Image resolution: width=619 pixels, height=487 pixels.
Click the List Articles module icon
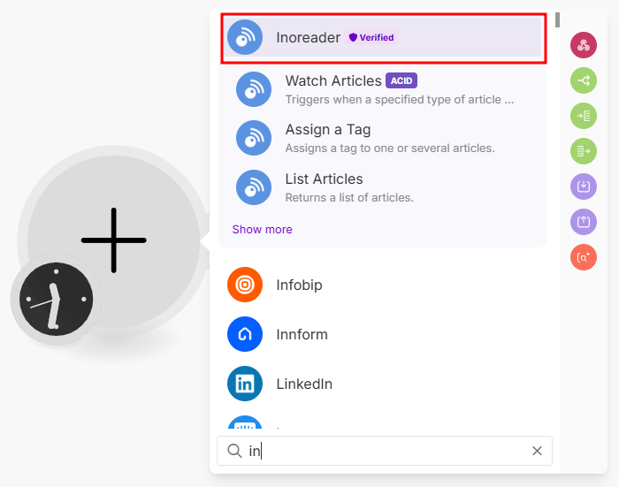coord(254,187)
